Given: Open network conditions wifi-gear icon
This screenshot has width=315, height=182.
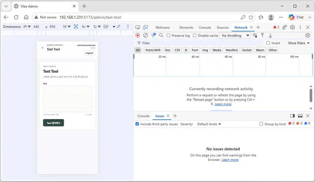Looking at the screenshot, I should pyautogui.click(x=255, y=35).
